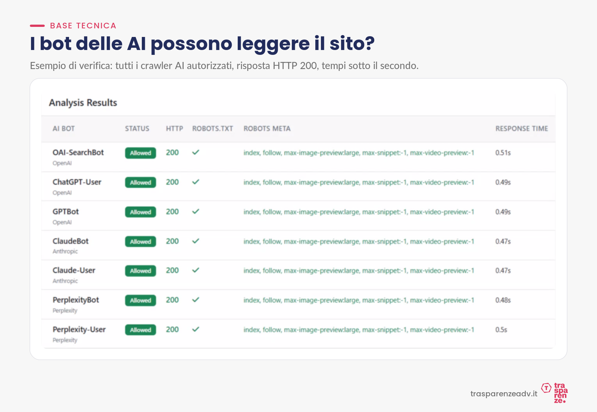Click robots meta text in ClaudeBot row
Image resolution: width=597 pixels, height=412 pixels.
(359, 241)
